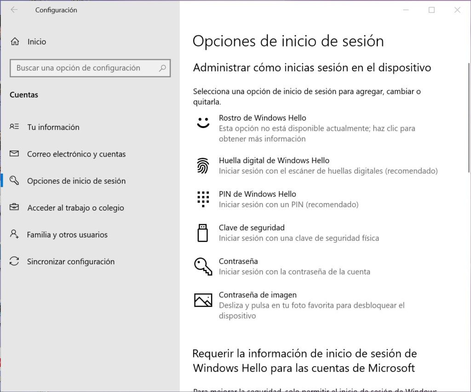Click the Buscar una opción de configuración field
The image size is (471, 392).
pyautogui.click(x=83, y=68)
